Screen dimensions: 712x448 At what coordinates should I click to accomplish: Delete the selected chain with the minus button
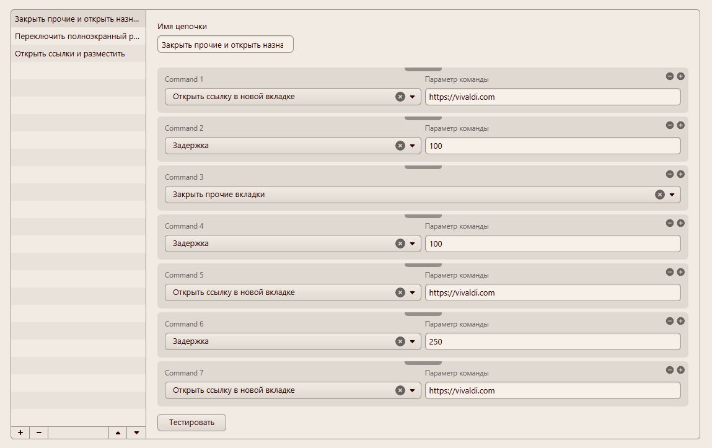pyautogui.click(x=38, y=433)
